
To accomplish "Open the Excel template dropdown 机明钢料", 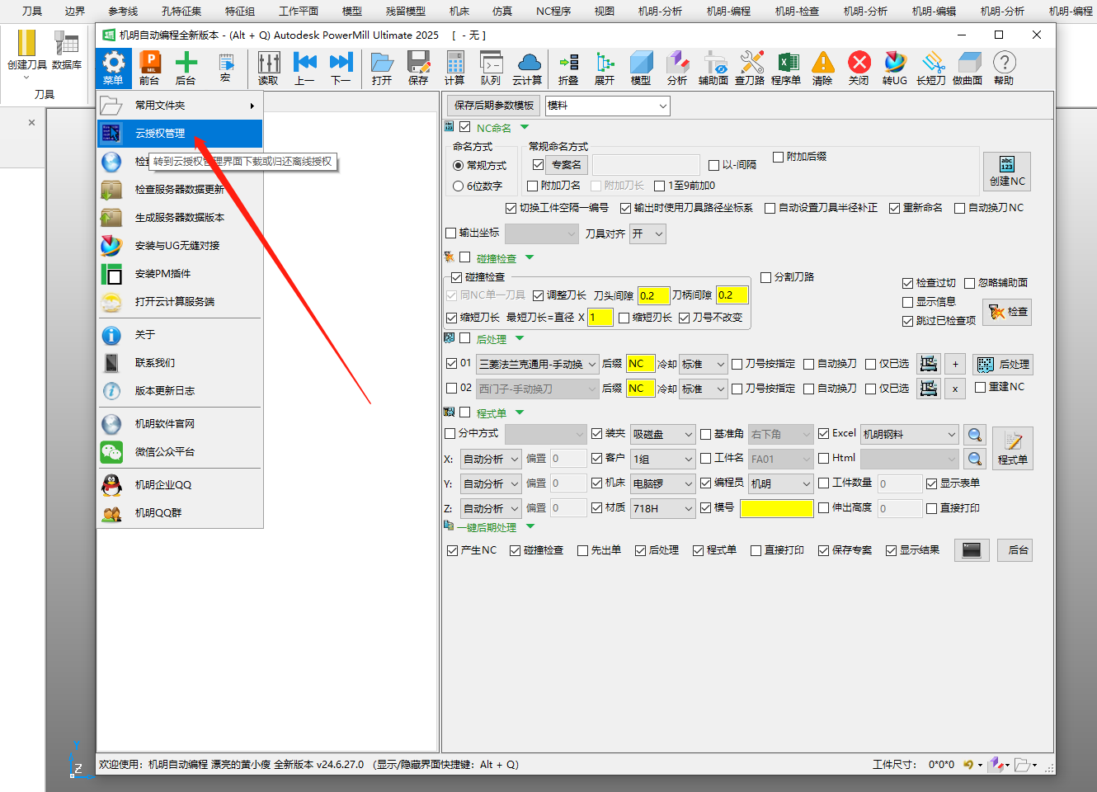I will pos(910,434).
